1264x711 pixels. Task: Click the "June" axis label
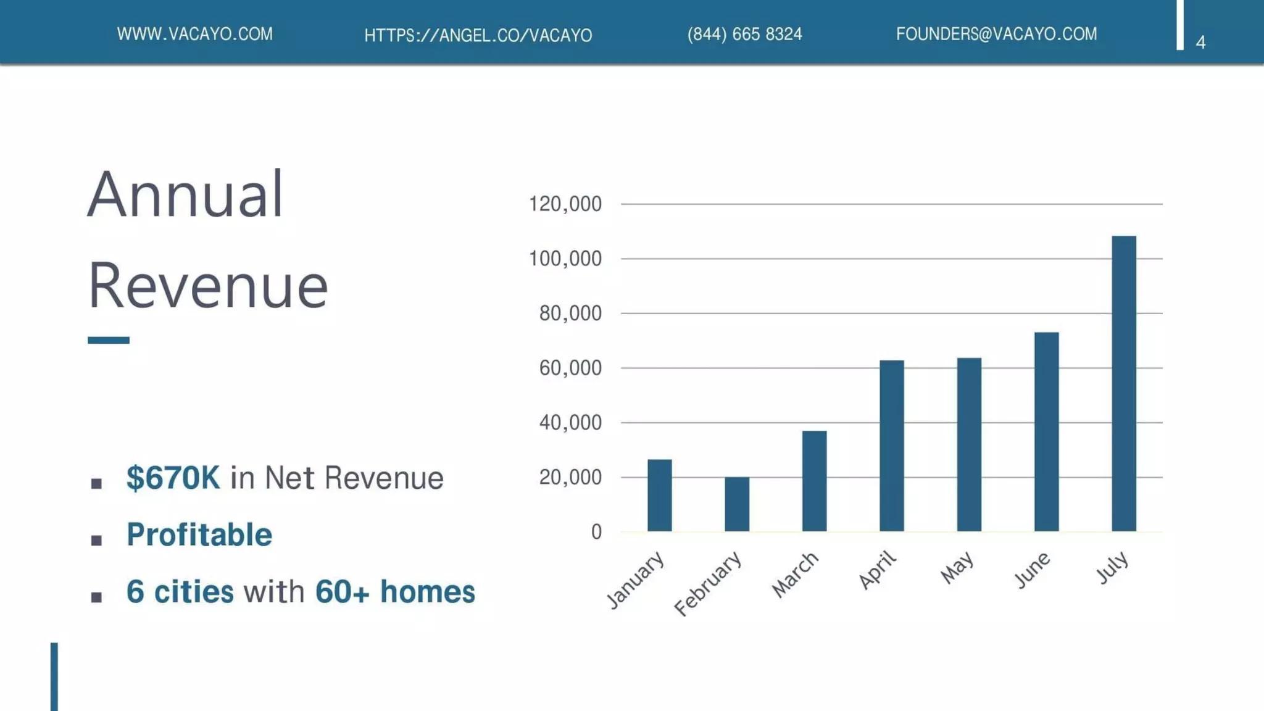(x=1032, y=570)
